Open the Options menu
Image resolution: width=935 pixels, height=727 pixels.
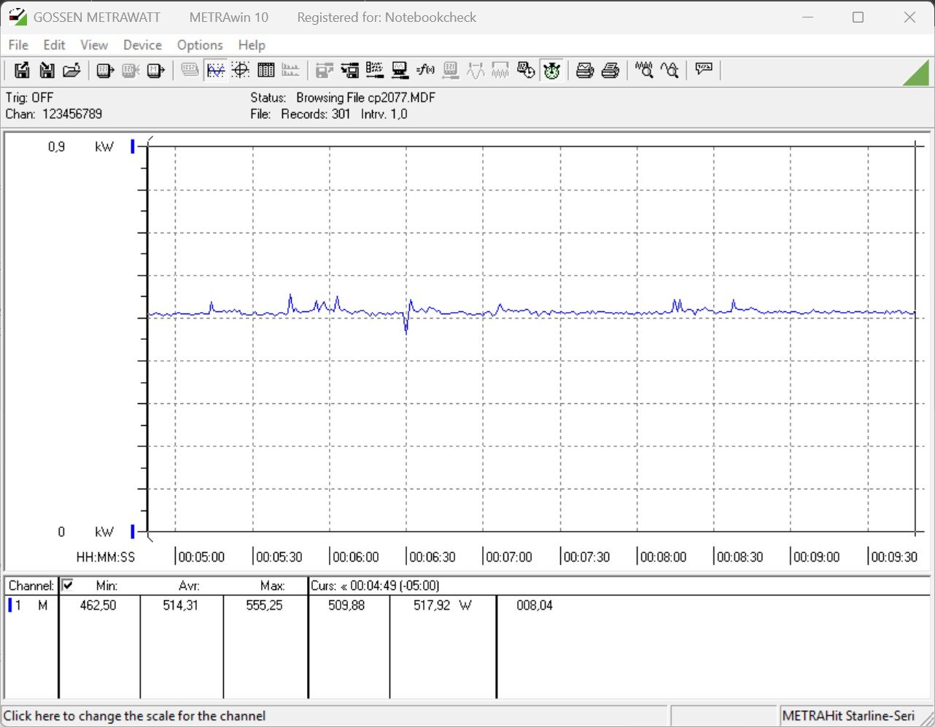200,45
